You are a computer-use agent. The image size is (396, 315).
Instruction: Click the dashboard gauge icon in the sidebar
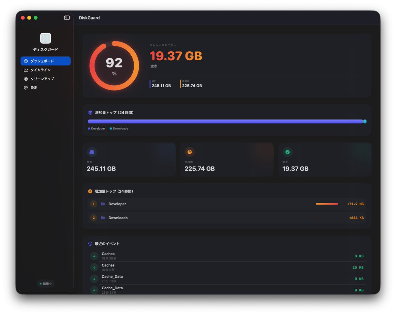click(x=26, y=61)
